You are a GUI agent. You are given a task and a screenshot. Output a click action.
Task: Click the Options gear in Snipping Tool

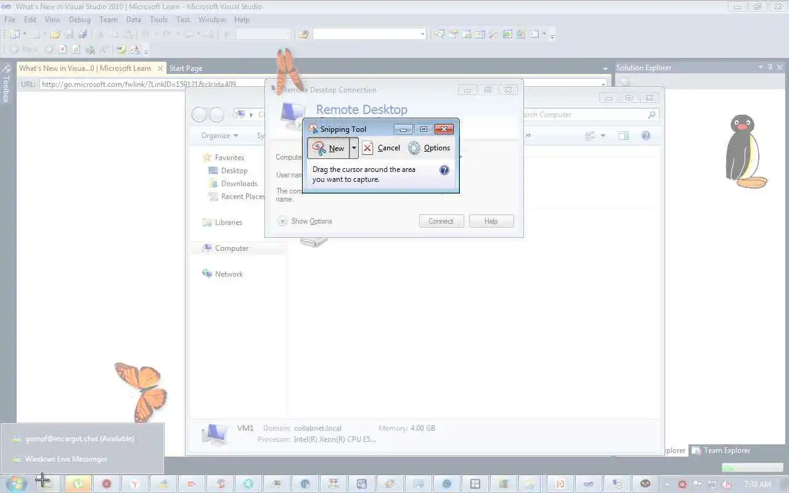tap(429, 148)
